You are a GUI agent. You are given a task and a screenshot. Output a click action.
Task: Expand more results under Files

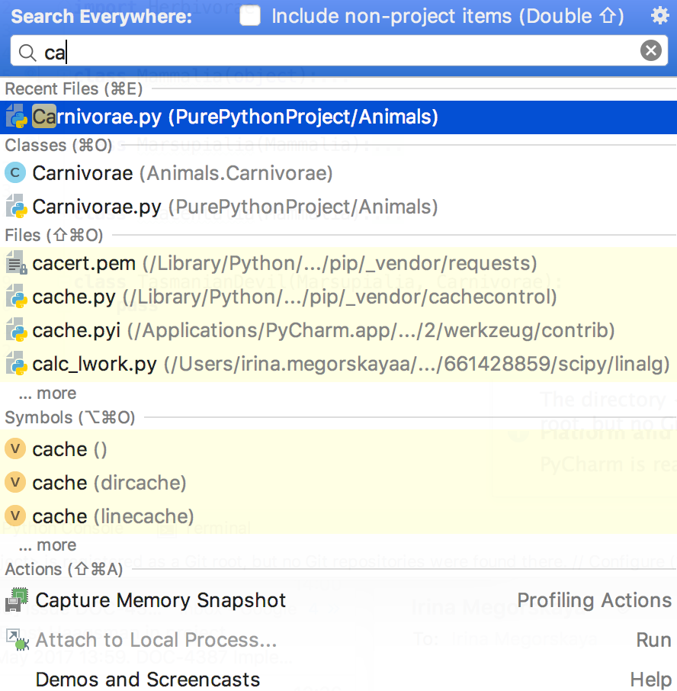click(47, 394)
